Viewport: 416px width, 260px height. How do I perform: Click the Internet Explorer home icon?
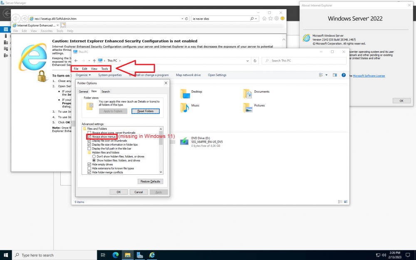(270, 19)
